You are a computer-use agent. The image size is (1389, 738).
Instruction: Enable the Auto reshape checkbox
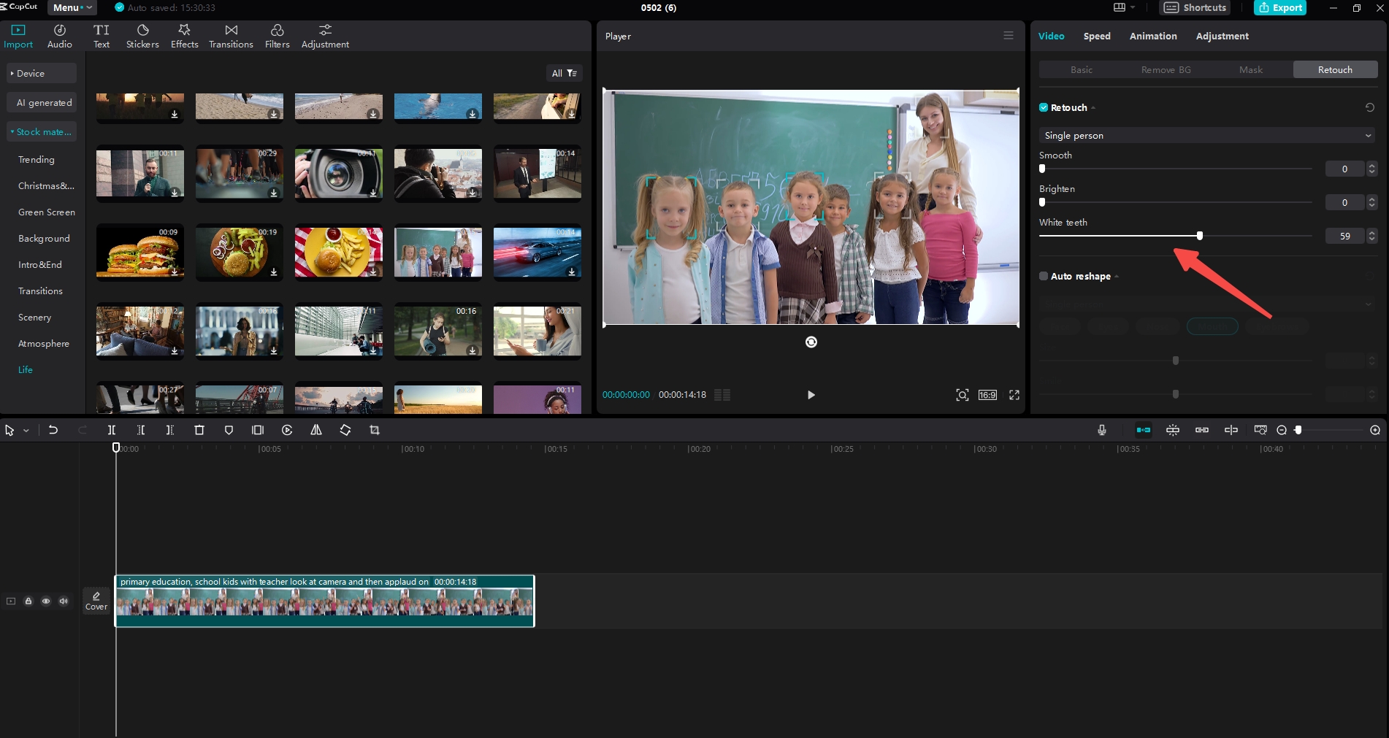(x=1043, y=276)
